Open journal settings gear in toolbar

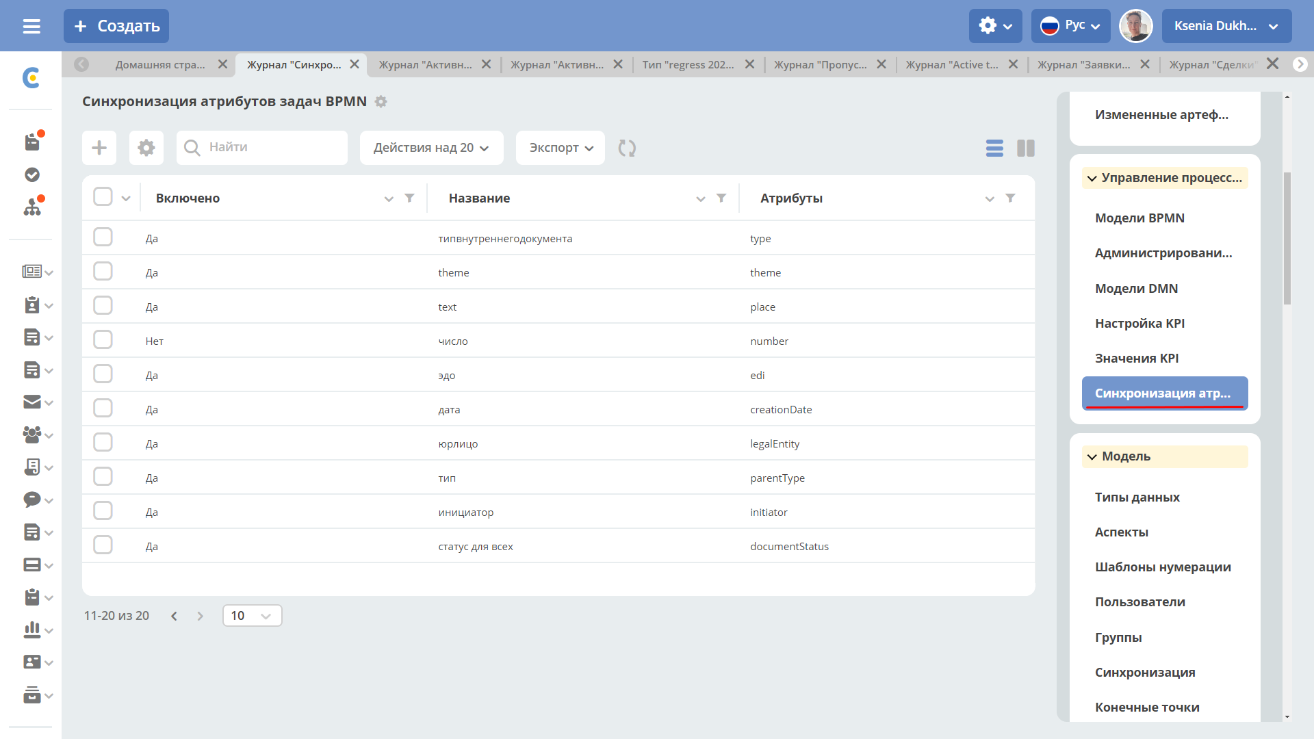pyautogui.click(x=146, y=148)
